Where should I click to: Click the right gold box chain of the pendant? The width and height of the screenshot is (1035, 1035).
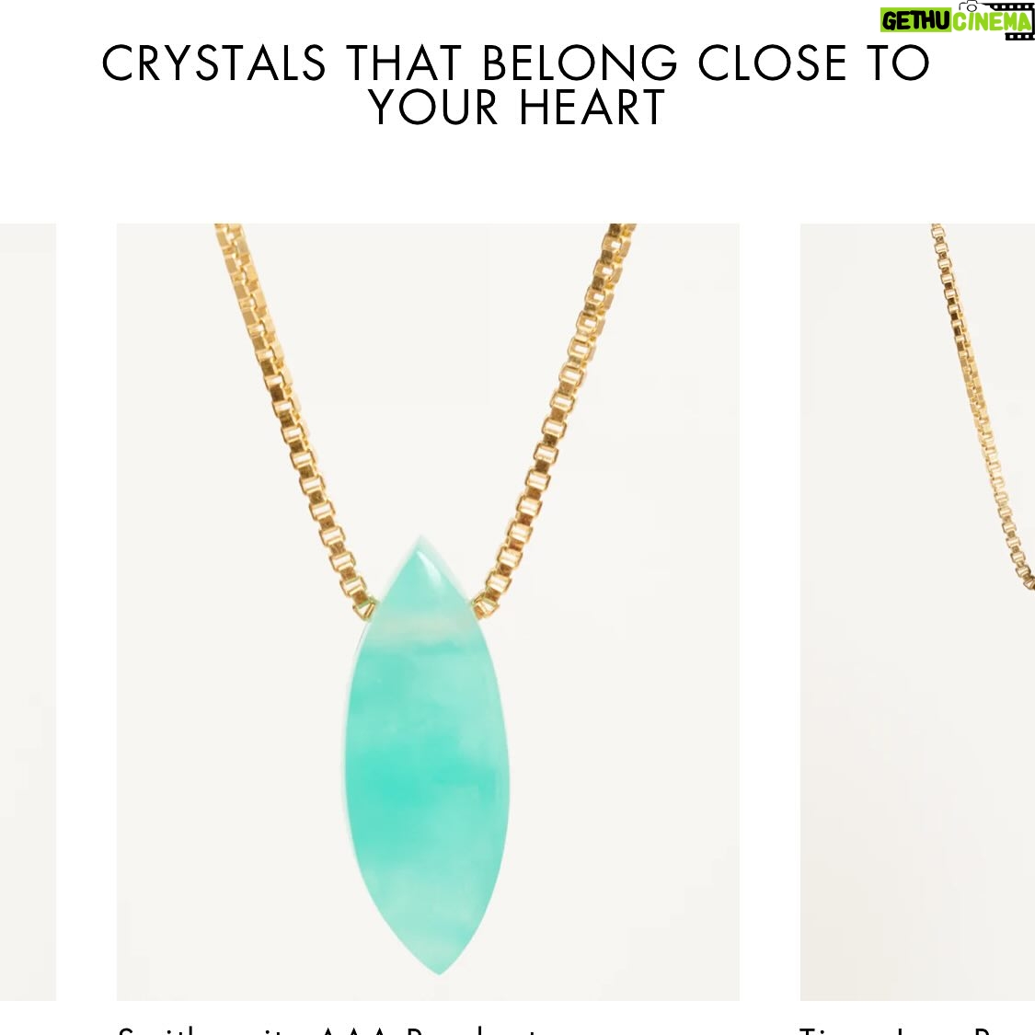click(x=558, y=416)
